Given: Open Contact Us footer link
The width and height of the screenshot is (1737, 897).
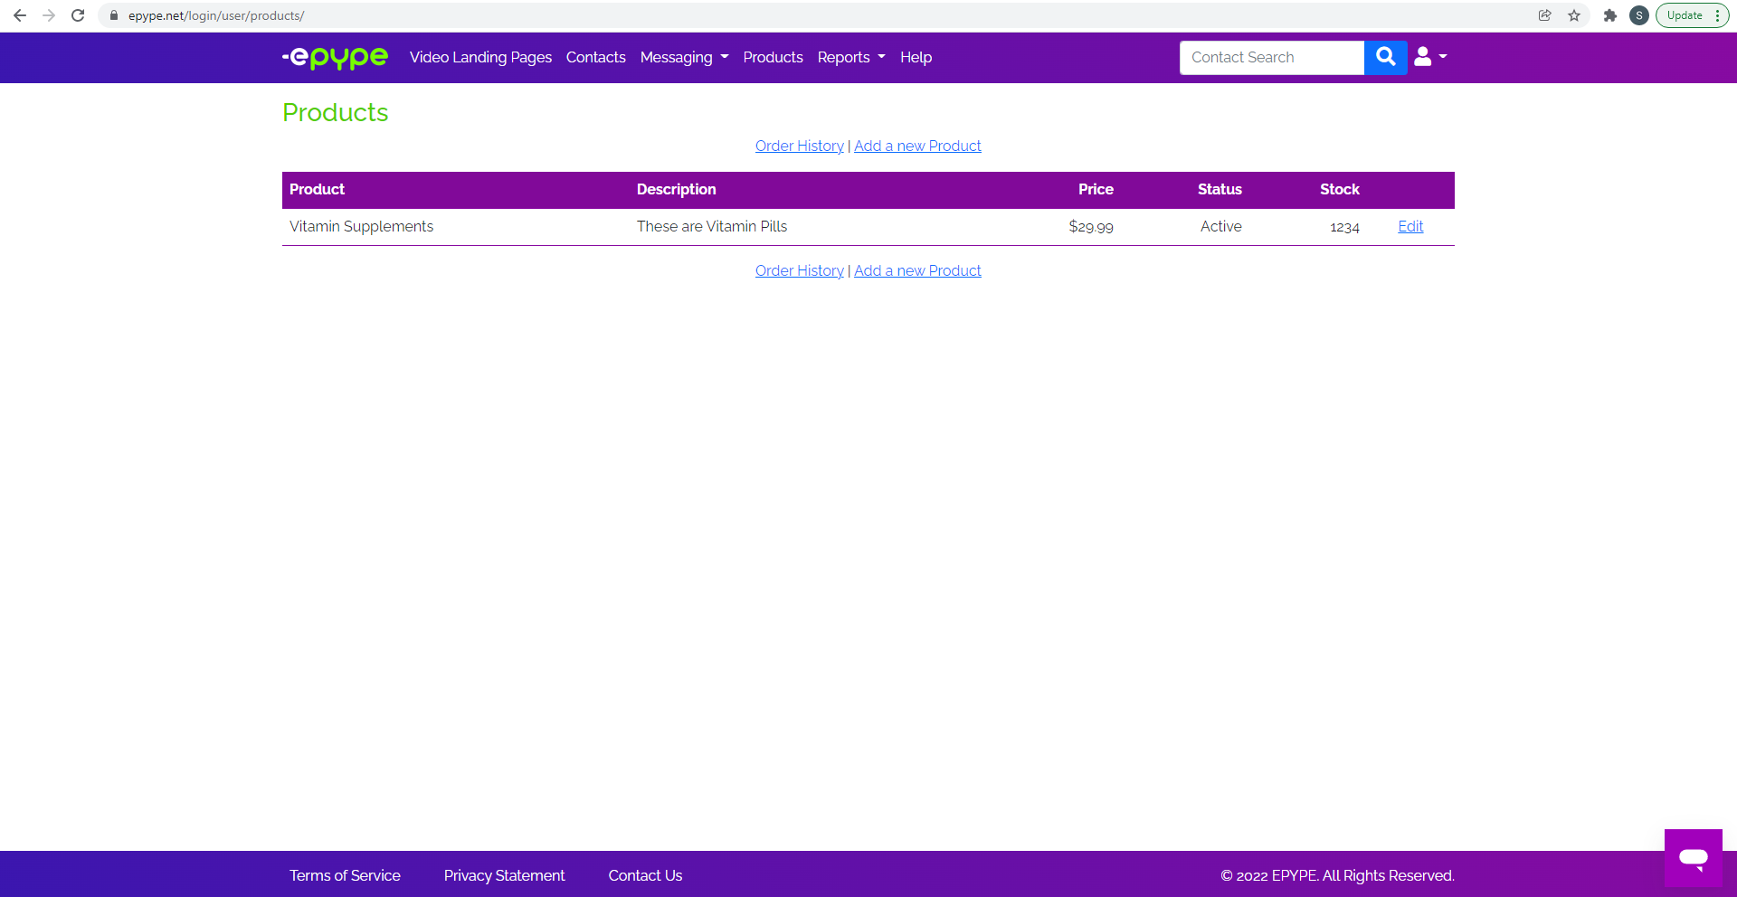Looking at the screenshot, I should [x=645, y=875].
